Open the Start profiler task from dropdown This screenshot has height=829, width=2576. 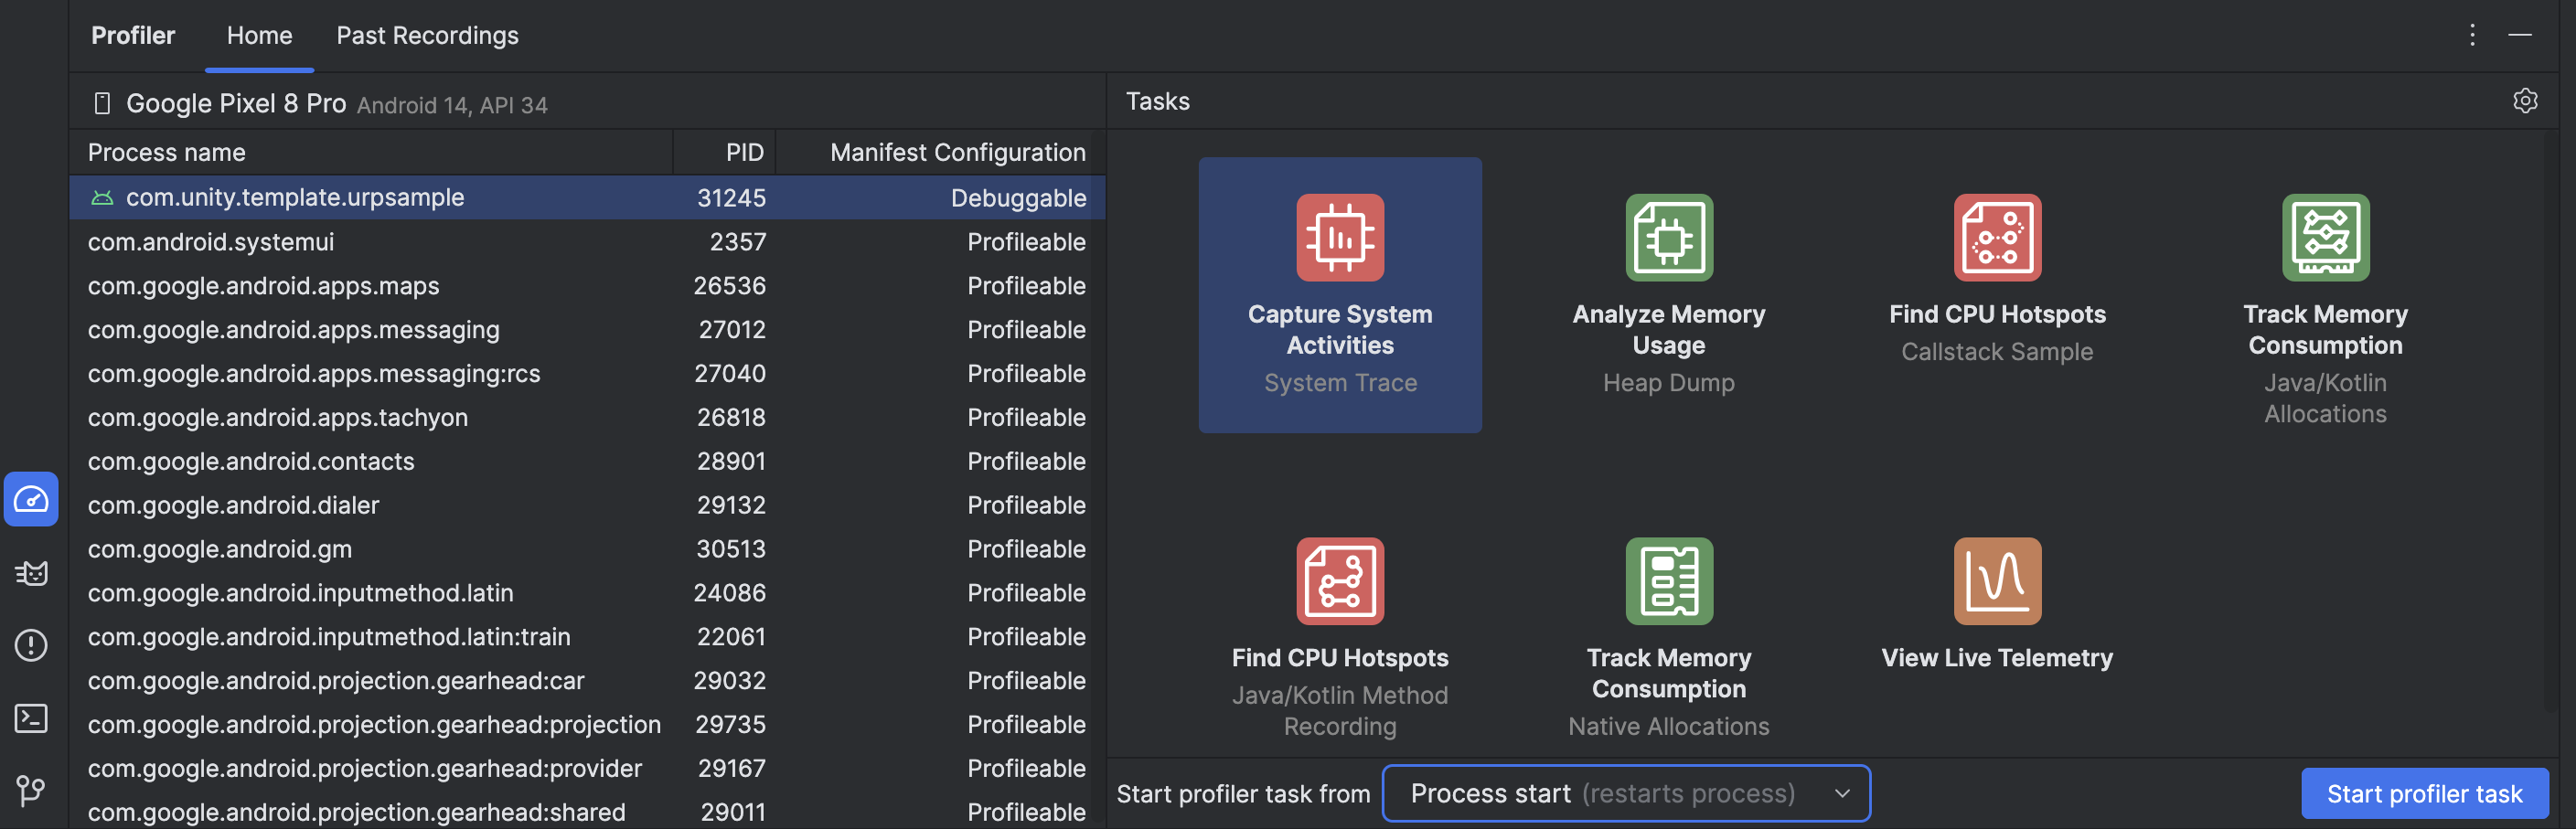tap(1625, 793)
